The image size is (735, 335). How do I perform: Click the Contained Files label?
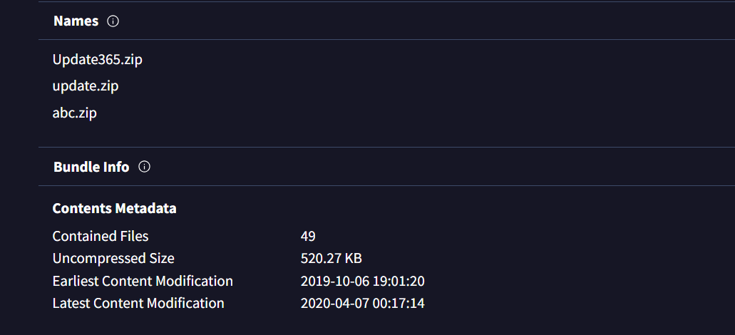[101, 236]
